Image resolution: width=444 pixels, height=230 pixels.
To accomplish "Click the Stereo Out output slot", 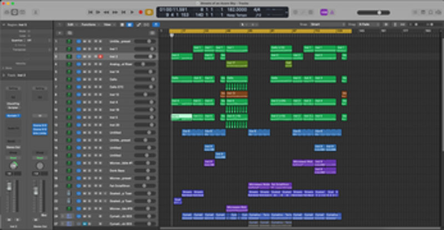I will coord(13,147).
